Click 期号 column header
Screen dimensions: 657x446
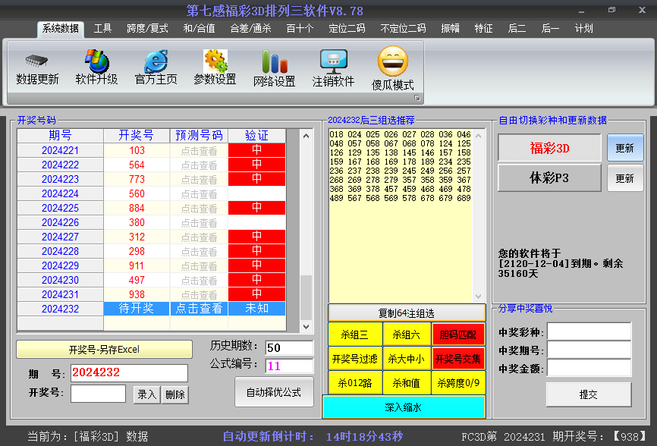(61, 136)
